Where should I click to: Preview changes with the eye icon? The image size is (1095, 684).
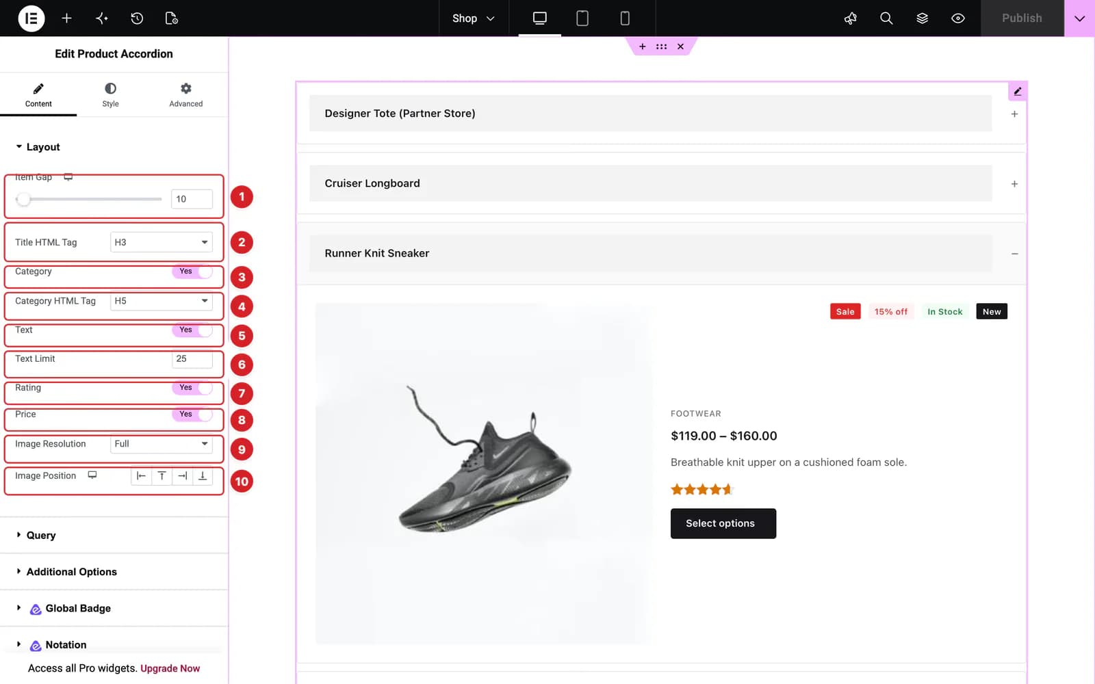(958, 18)
